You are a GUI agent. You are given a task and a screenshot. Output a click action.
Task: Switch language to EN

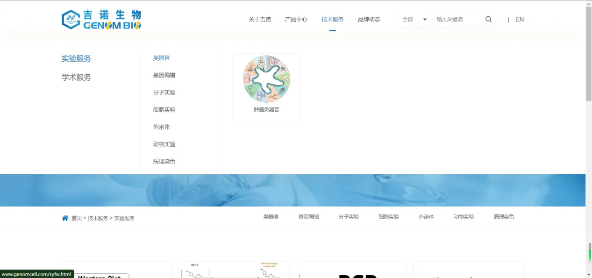click(x=519, y=20)
